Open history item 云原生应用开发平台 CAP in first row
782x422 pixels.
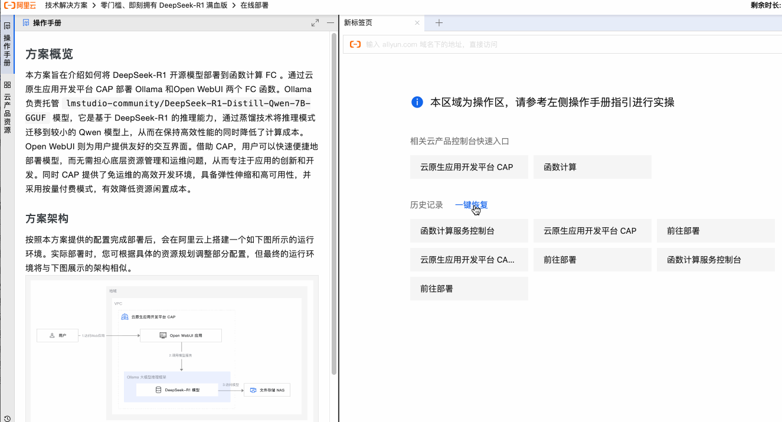click(x=593, y=231)
